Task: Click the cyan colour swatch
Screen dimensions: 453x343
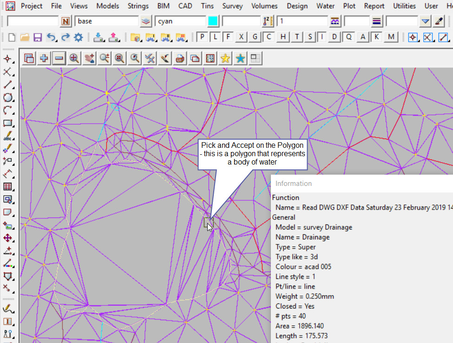Action: pos(213,21)
